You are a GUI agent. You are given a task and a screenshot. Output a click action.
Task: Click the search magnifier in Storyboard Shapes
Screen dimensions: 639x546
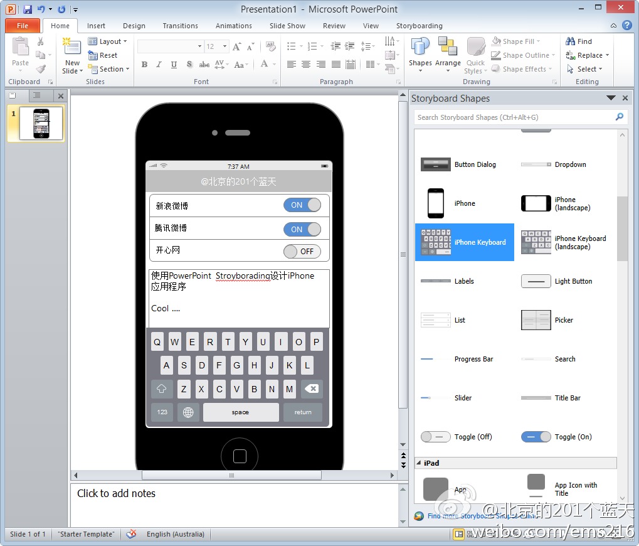[x=619, y=117]
